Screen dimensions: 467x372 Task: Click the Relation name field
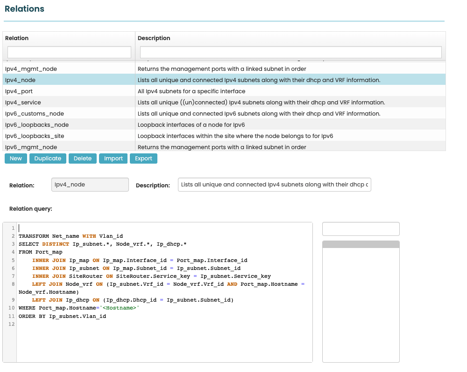click(90, 185)
